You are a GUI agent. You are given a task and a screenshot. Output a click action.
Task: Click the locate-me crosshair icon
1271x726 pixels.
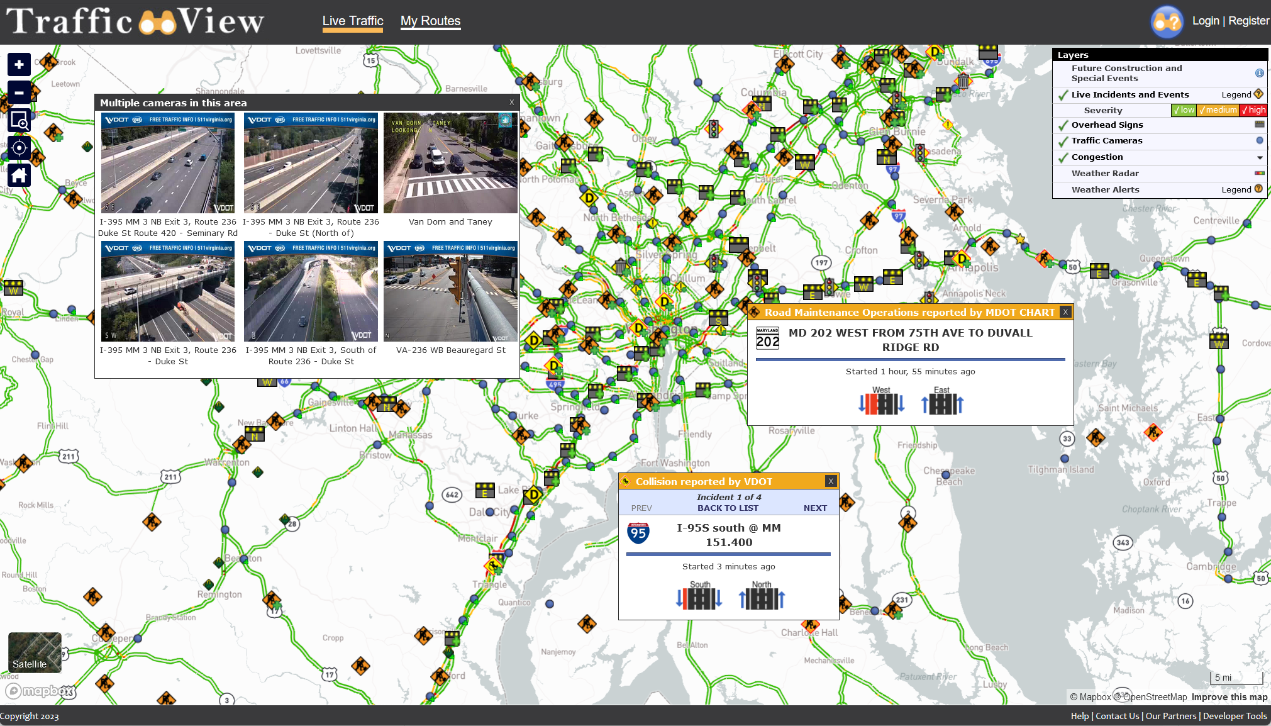(18, 148)
